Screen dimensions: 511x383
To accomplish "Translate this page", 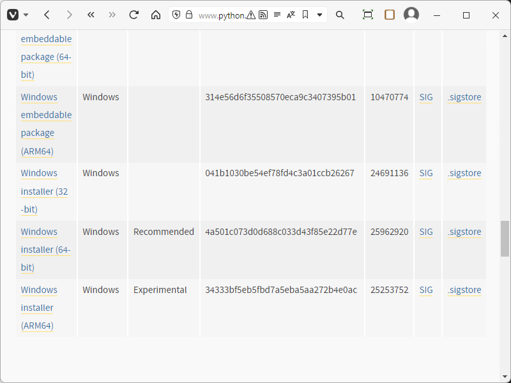I will [x=291, y=15].
